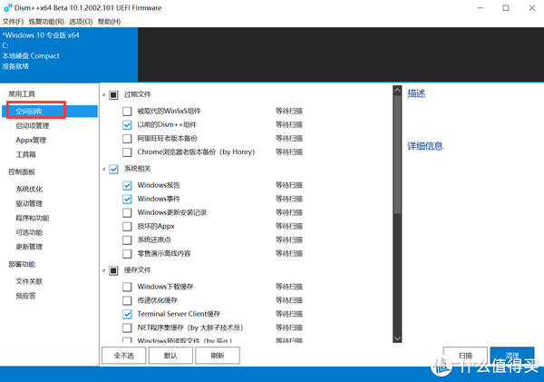Click the 缓存文件 group label
The width and height of the screenshot is (544, 382).
(138, 270)
